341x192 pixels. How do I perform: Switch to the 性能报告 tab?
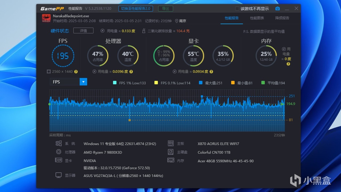[x=232, y=18]
